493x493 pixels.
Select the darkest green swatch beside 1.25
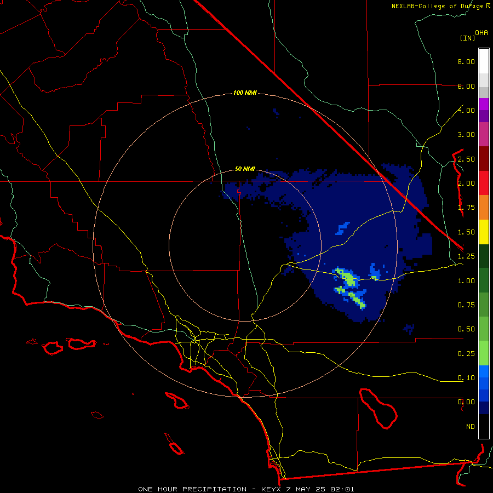pyautogui.click(x=484, y=256)
